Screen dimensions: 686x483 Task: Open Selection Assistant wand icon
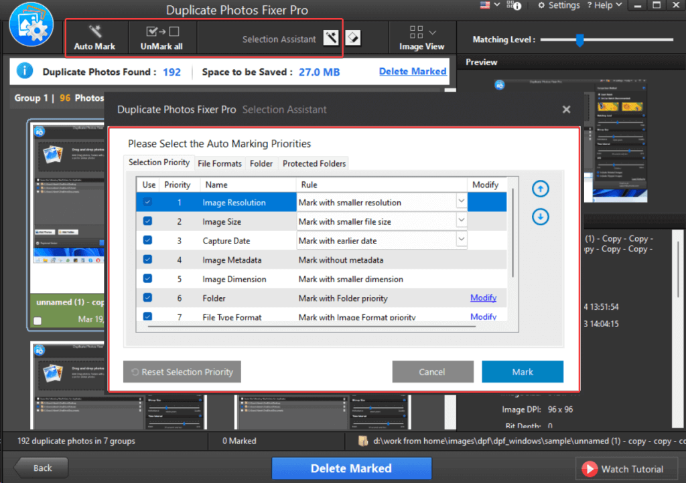(331, 38)
